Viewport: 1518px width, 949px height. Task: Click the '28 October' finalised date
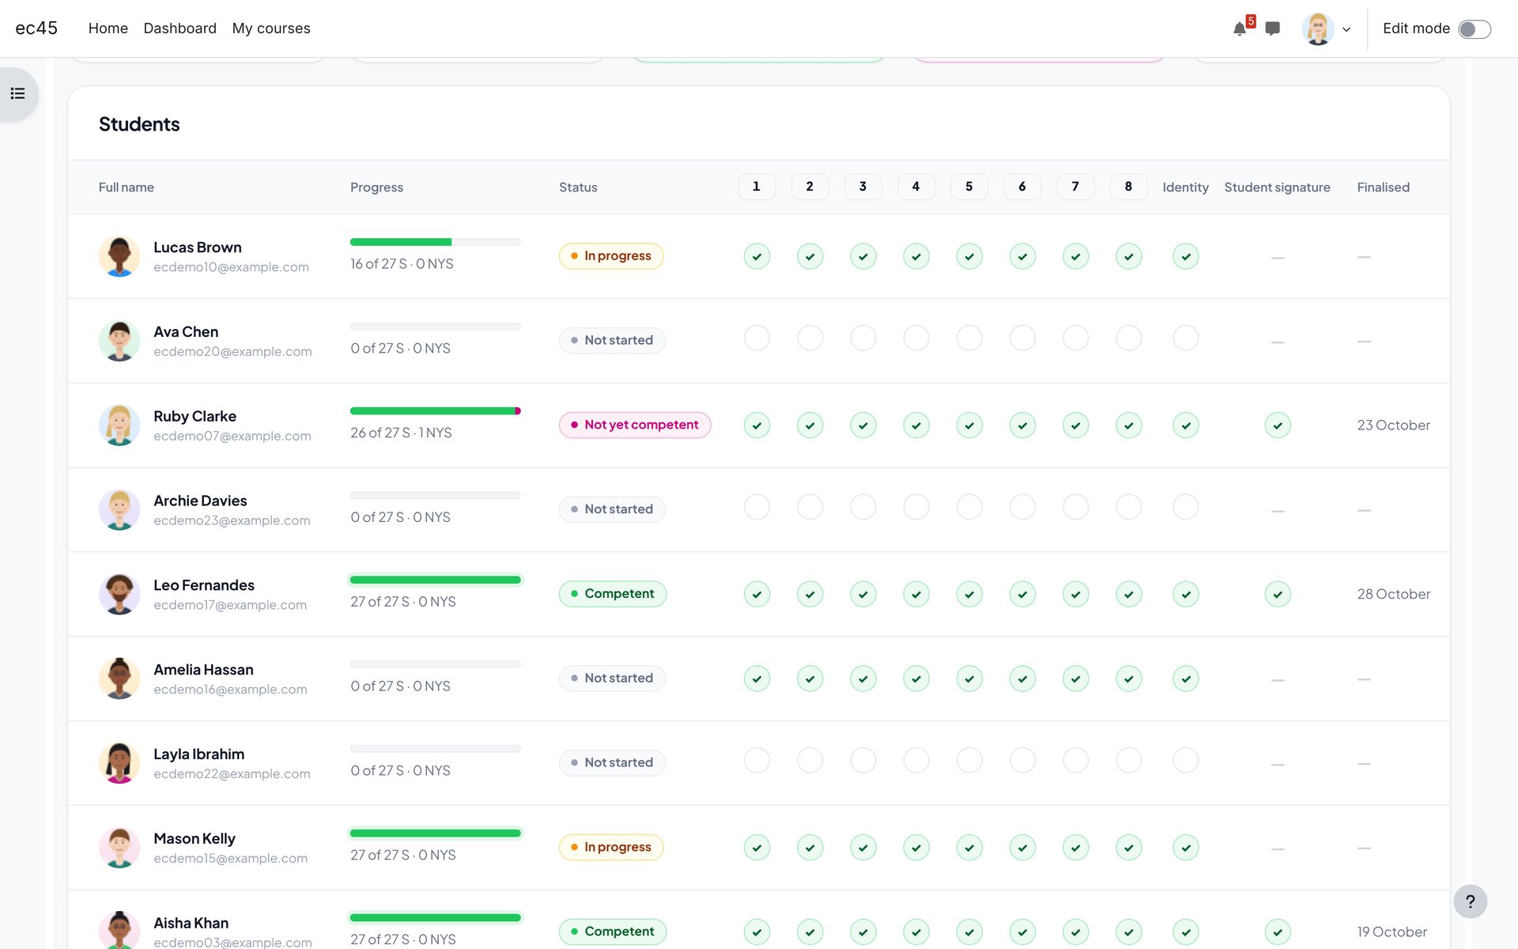pyautogui.click(x=1394, y=594)
